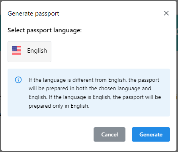Click the word 'Cancel' on the gray button
This screenshot has height=152, width=178.
(x=110, y=134)
